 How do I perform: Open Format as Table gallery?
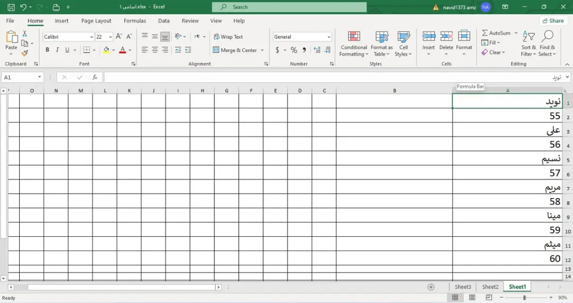(381, 44)
